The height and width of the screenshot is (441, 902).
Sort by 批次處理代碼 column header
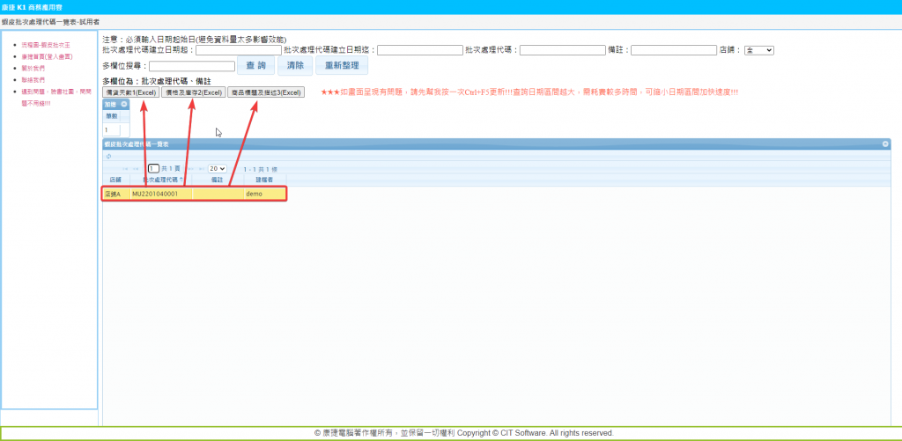pyautogui.click(x=157, y=179)
